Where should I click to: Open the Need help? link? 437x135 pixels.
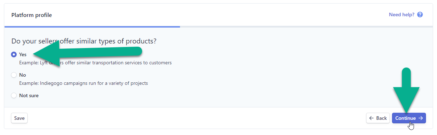(x=402, y=15)
